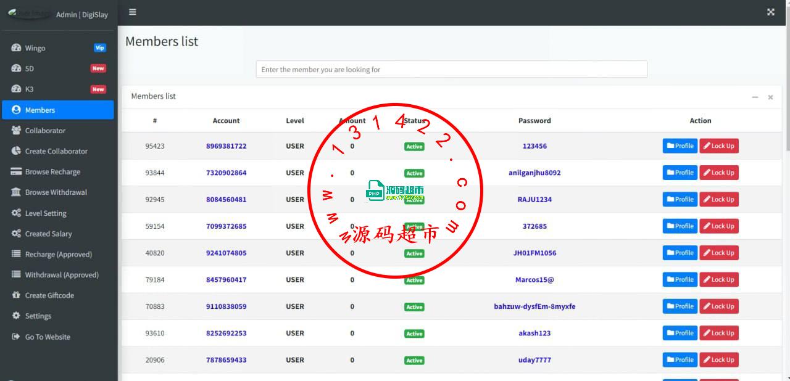Image resolution: width=790 pixels, height=381 pixels.
Task: Lock Up account 8969381722
Action: click(x=719, y=146)
